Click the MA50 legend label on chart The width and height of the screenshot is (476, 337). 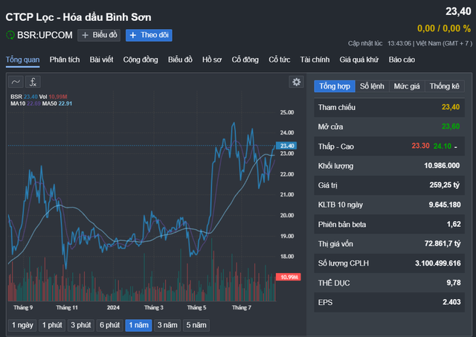[x=49, y=103]
